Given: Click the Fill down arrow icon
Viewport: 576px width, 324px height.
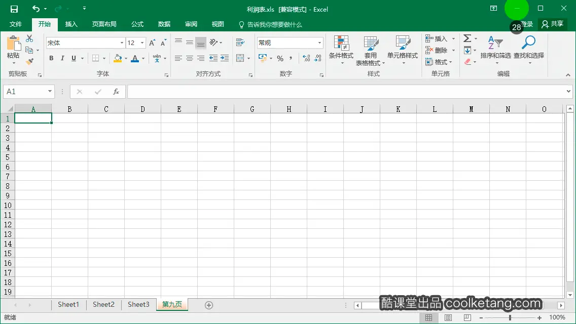Looking at the screenshot, I should tap(467, 50).
